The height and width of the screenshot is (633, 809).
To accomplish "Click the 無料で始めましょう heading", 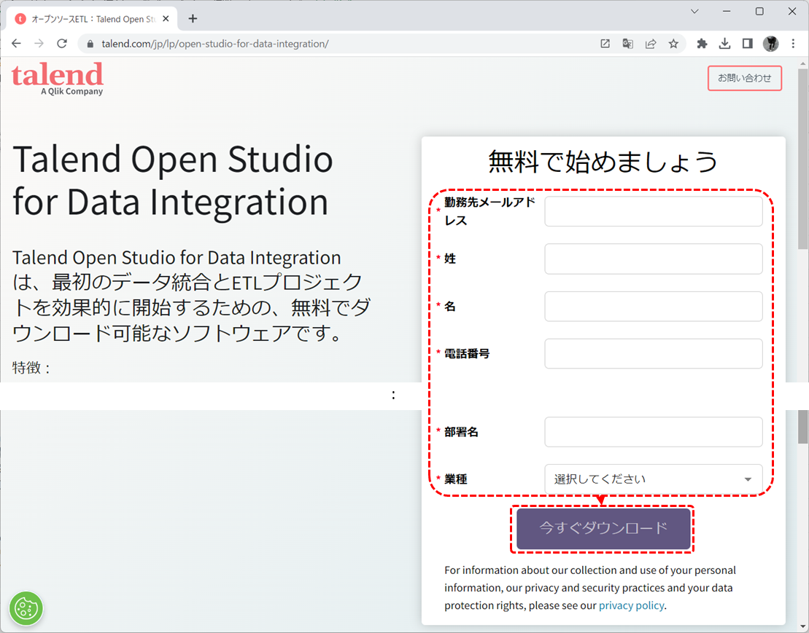I will click(603, 161).
